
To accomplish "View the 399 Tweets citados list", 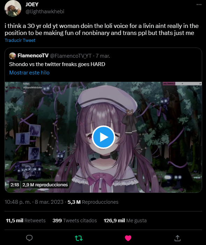I will pos(75,221).
